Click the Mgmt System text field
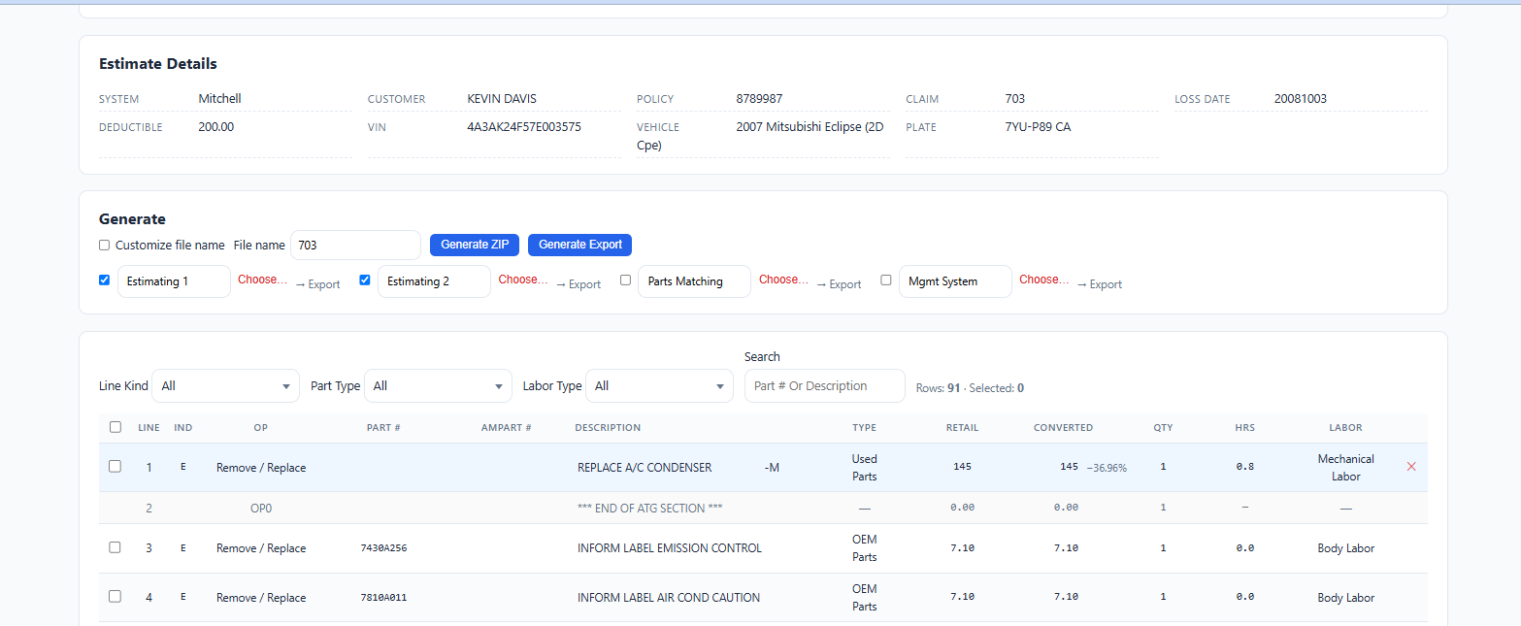The width and height of the screenshot is (1521, 626). tap(955, 281)
